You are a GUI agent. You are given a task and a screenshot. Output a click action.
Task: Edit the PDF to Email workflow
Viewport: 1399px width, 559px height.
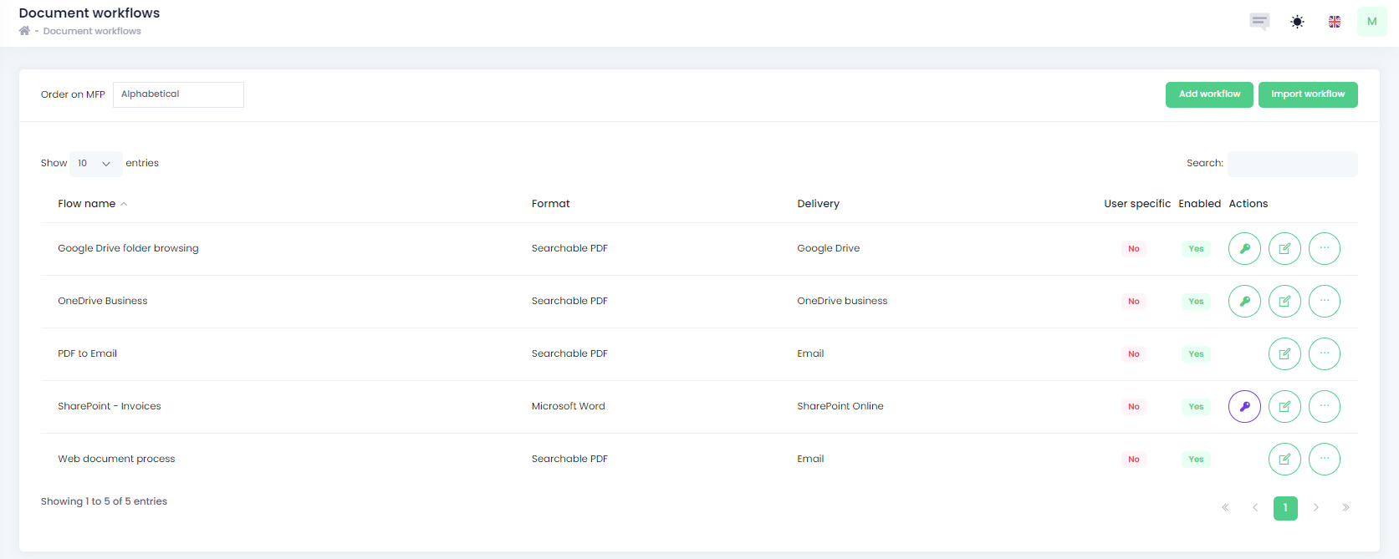pyautogui.click(x=1284, y=353)
